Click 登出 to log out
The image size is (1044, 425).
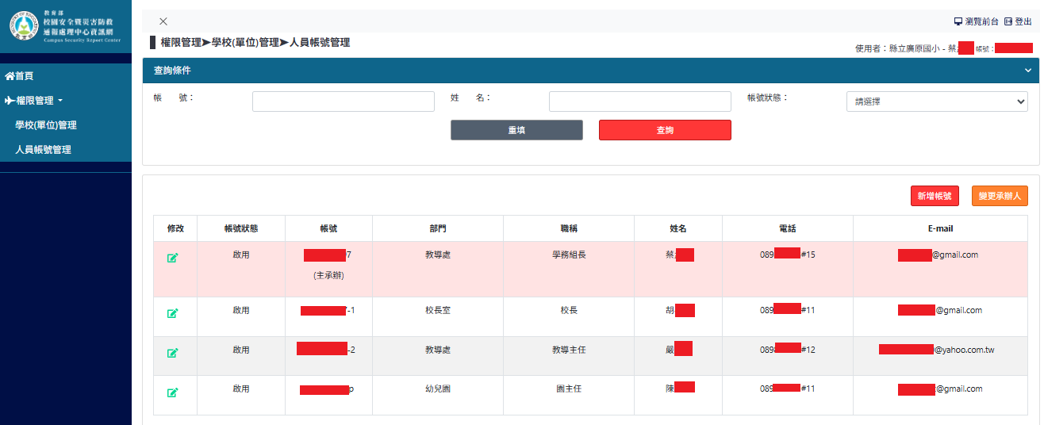1018,21
